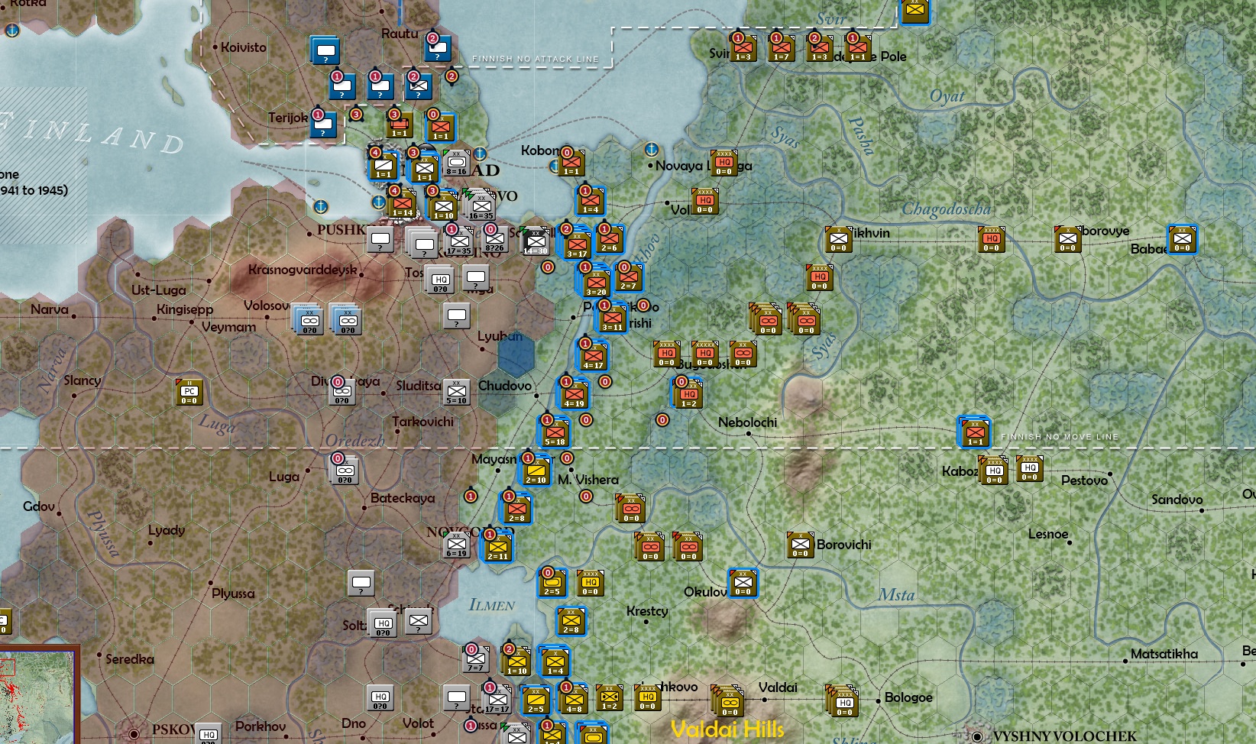Click the German HQ 0?0 counter near Tosno
This screenshot has height=744, width=1256.
[440, 280]
